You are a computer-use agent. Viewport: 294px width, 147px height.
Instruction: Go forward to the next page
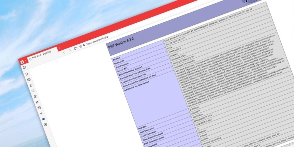pyautogui.click(x=70, y=50)
